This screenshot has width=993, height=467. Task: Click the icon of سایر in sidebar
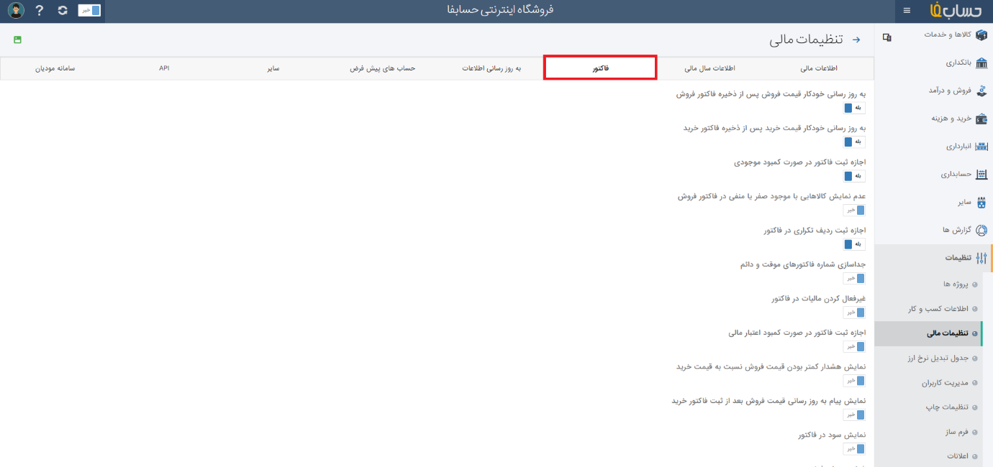981,203
